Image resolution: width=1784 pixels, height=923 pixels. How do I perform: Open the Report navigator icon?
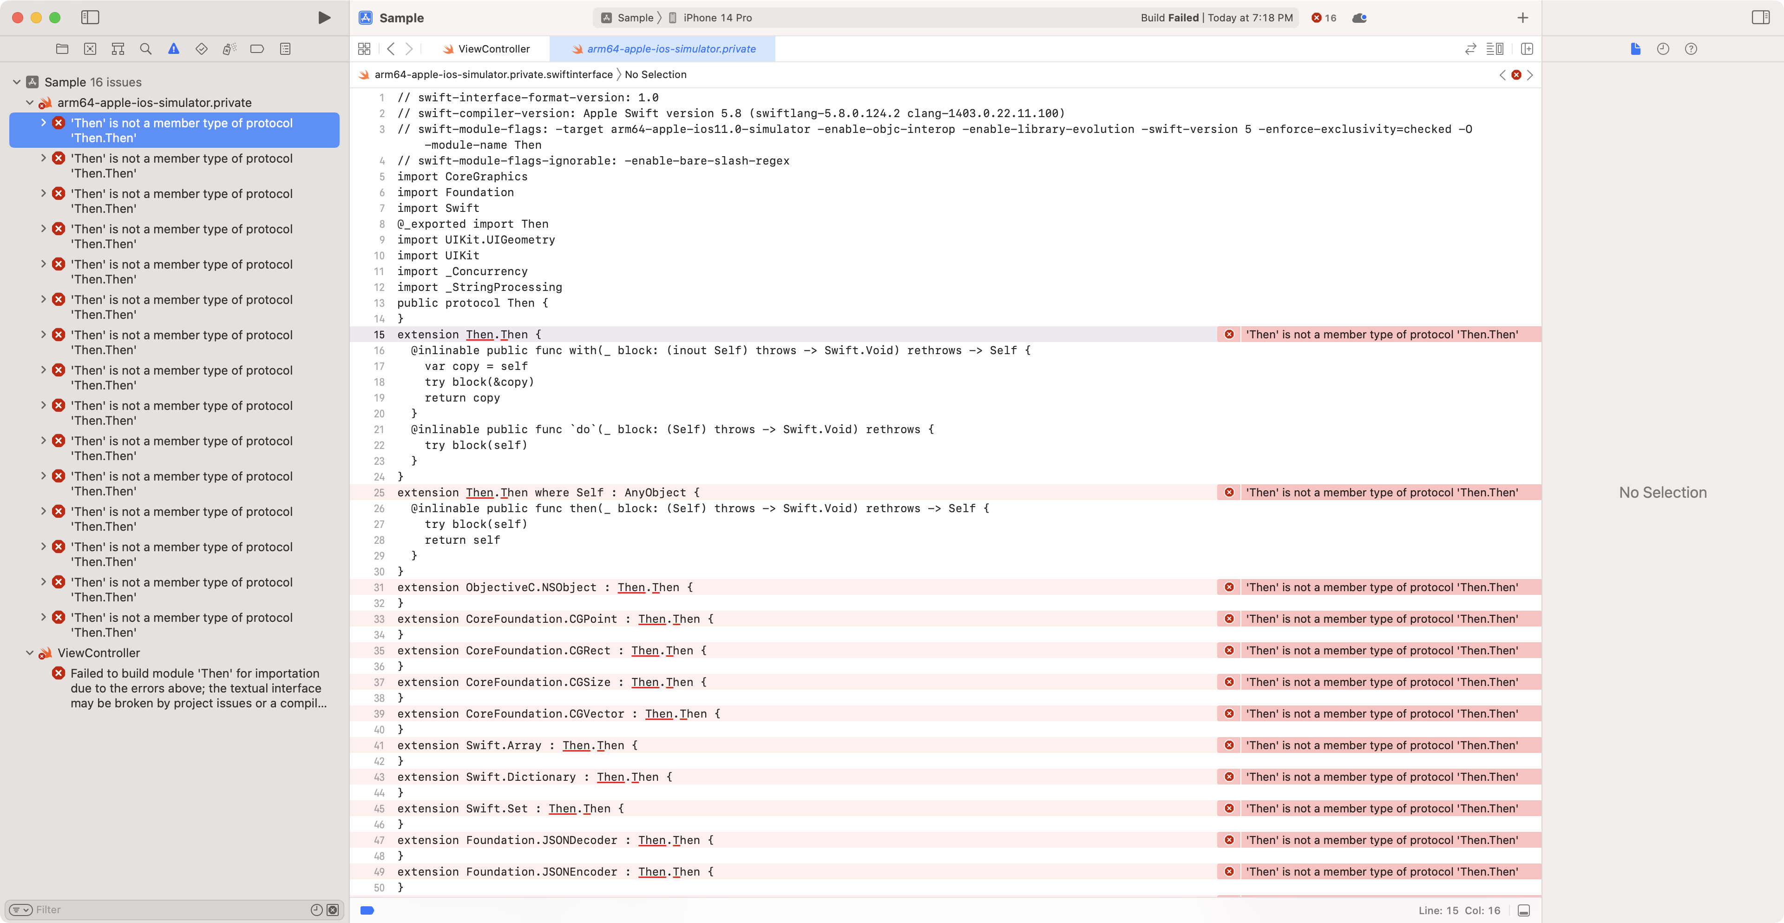pos(285,48)
